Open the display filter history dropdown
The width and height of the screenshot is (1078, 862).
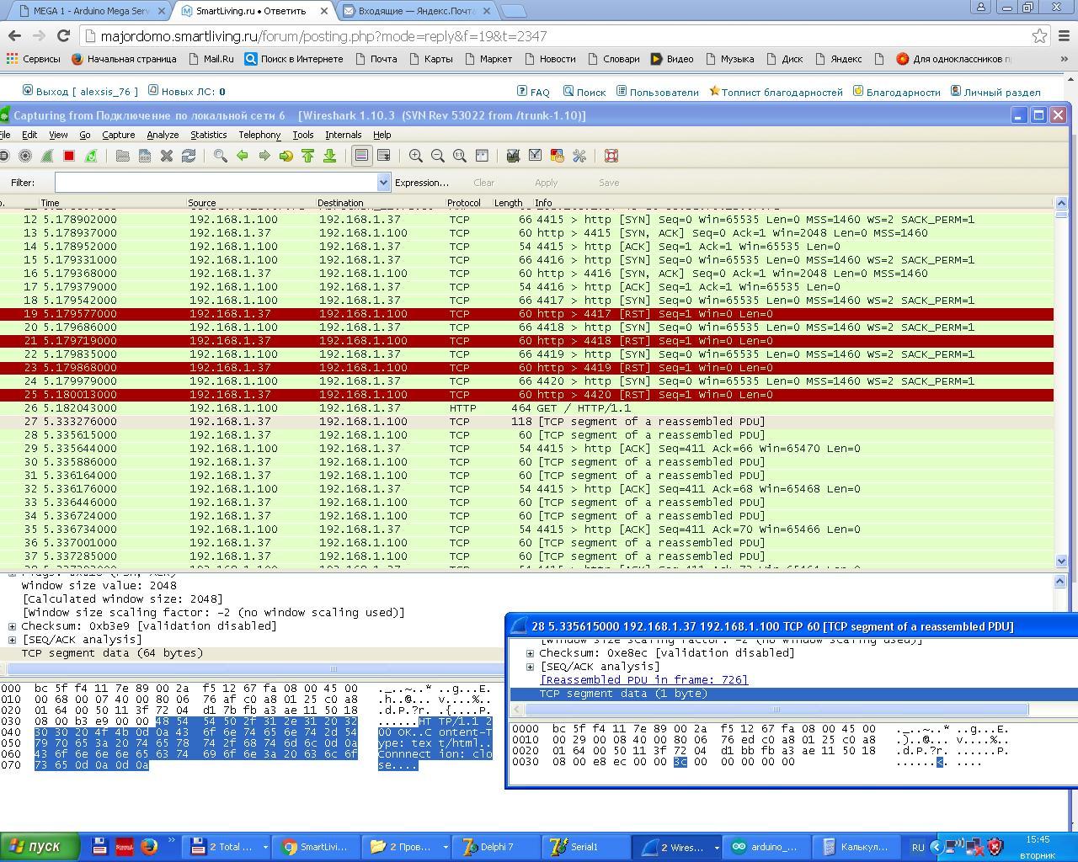coord(384,183)
